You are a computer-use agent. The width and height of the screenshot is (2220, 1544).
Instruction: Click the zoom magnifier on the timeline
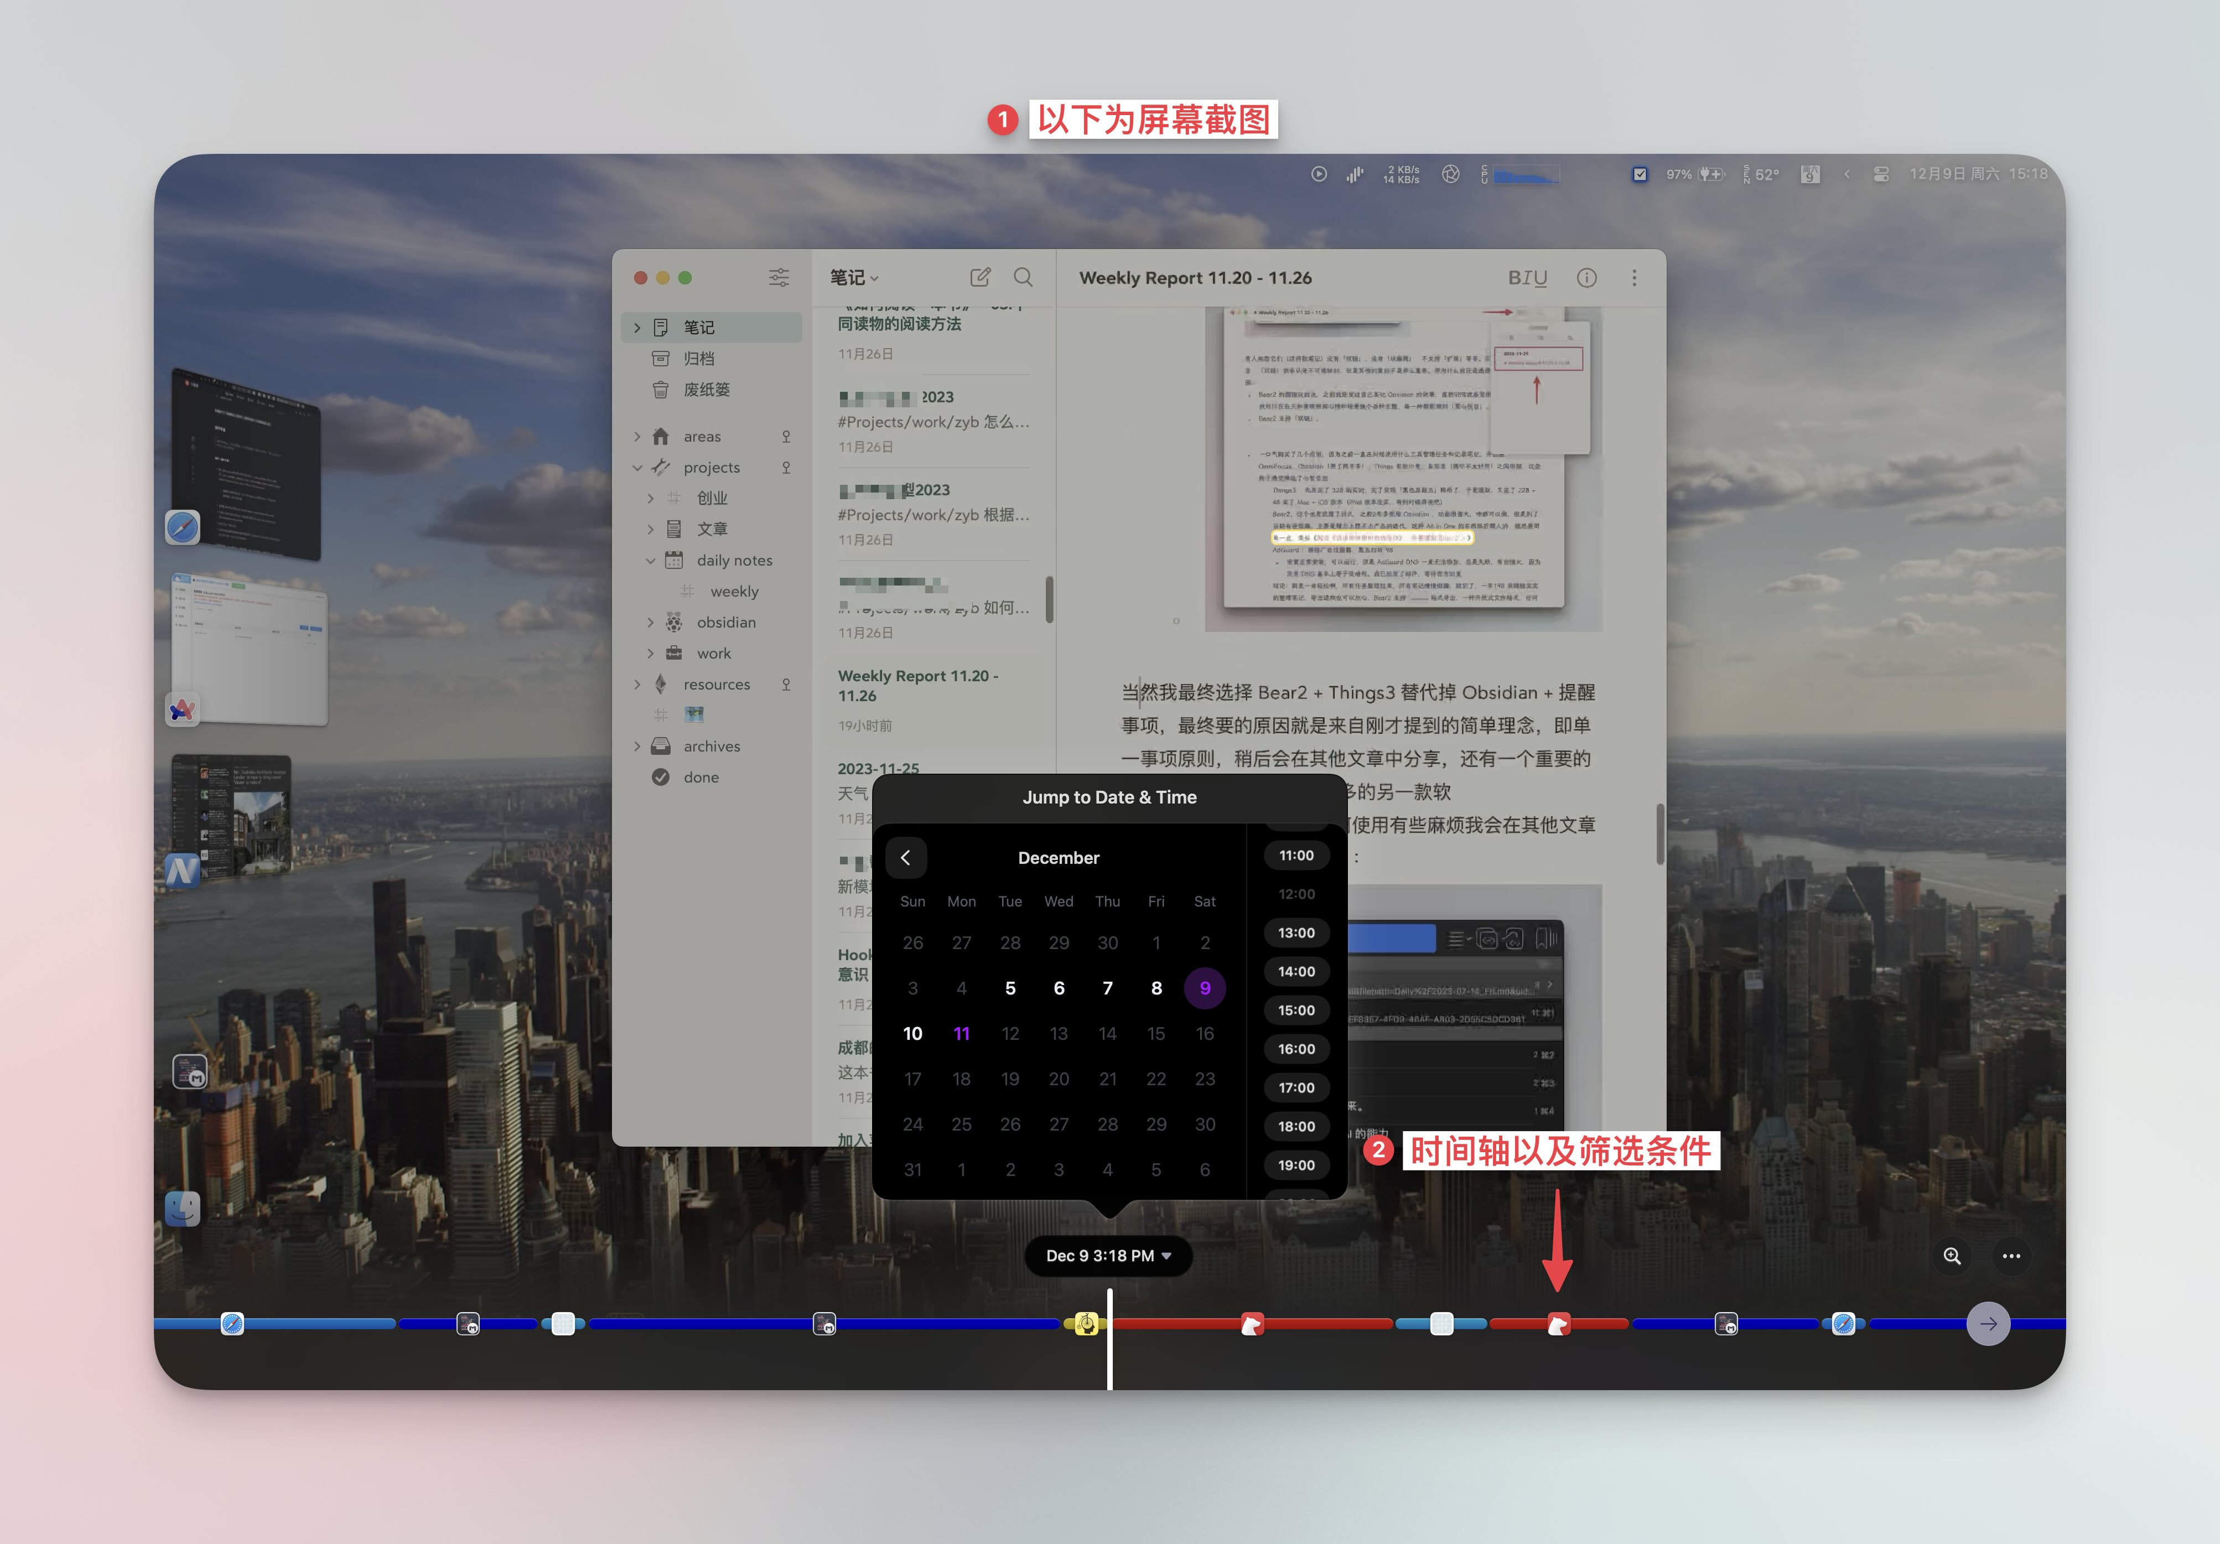click(x=1952, y=1256)
